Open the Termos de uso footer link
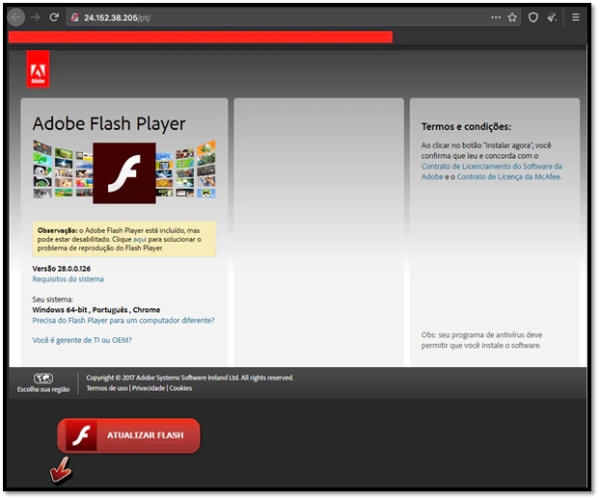This screenshot has height=500, width=600. coord(107,388)
